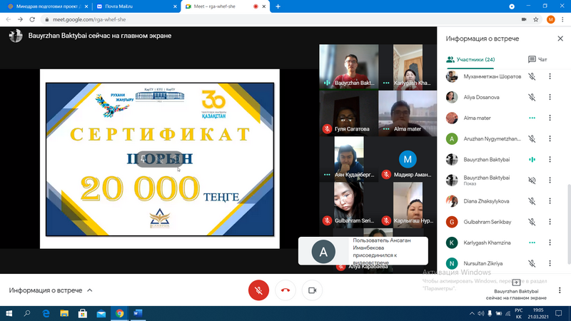
Task: Click Aliya Dosanova muted microphone icon
Action: click(x=532, y=97)
